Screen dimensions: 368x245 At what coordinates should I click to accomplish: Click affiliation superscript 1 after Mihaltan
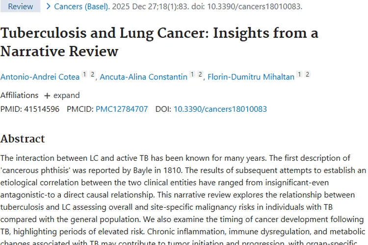coord(300,74)
